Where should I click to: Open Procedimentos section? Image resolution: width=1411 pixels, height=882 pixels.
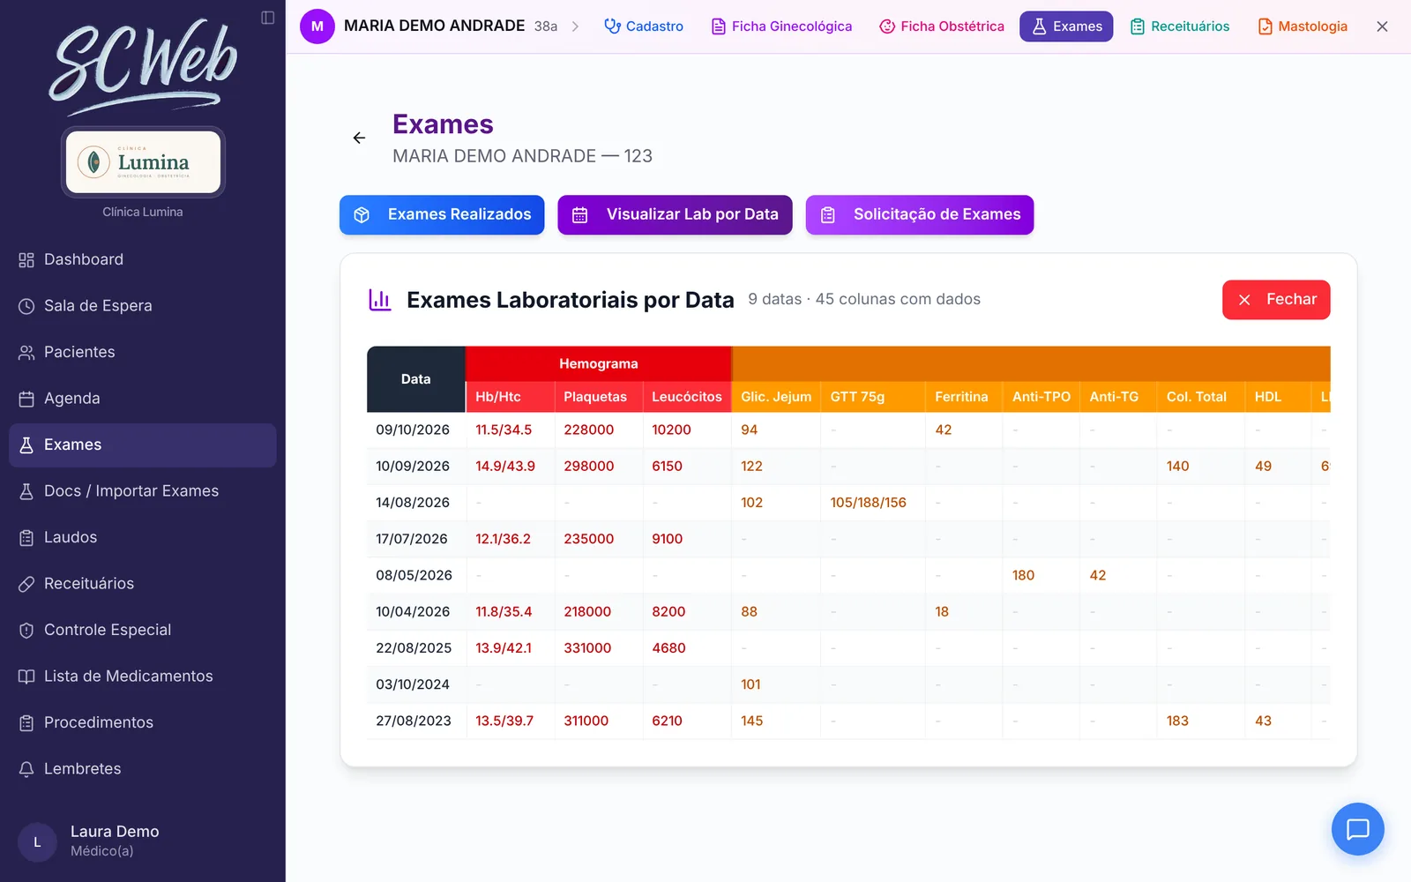click(143, 722)
